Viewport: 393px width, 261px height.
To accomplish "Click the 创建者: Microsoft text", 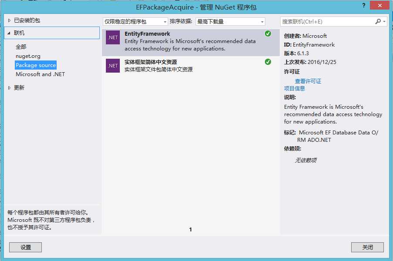I will (305, 36).
